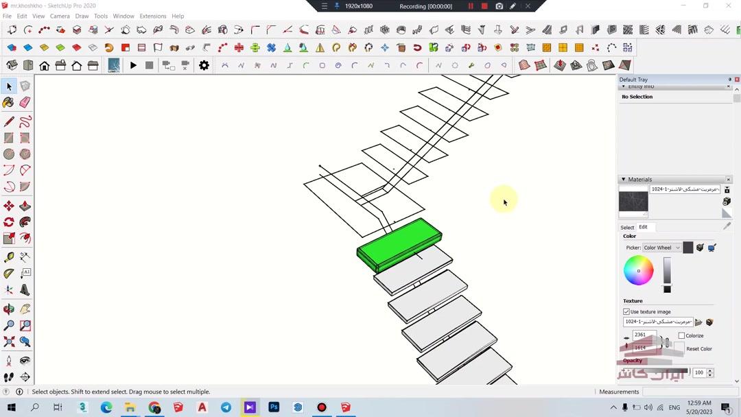Activate the Move tool
The height and width of the screenshot is (417, 741).
pyautogui.click(x=8, y=206)
